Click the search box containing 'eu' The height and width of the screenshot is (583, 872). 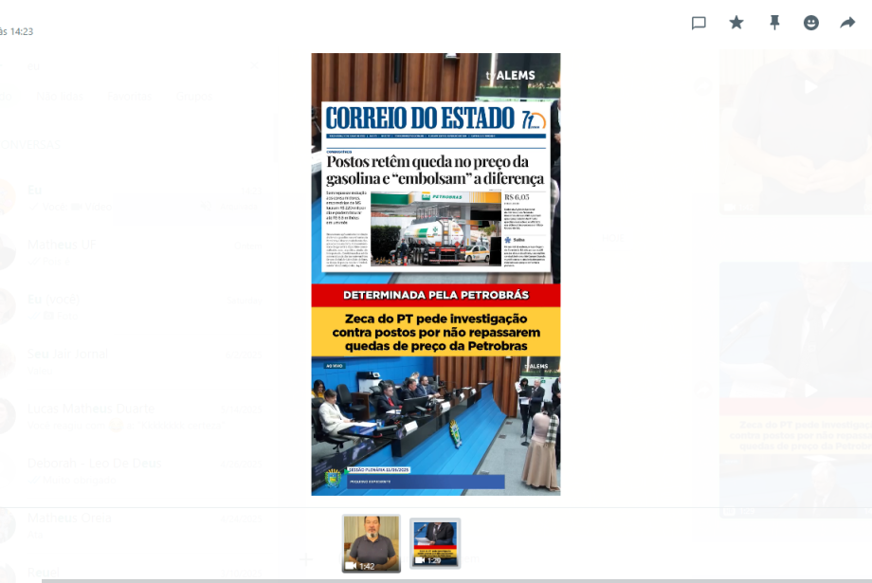[133, 65]
